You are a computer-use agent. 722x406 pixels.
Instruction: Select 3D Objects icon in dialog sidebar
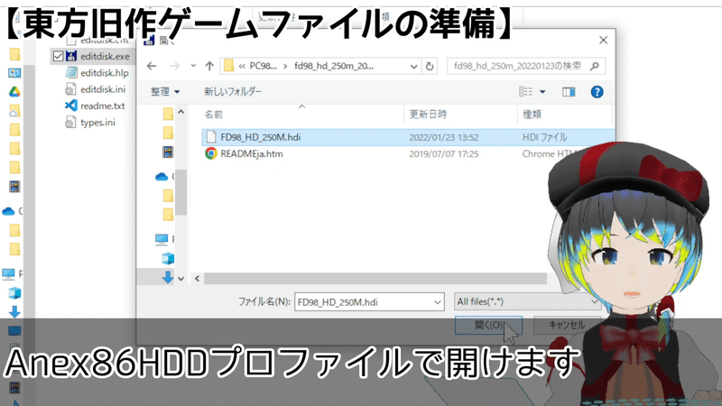coord(168,258)
